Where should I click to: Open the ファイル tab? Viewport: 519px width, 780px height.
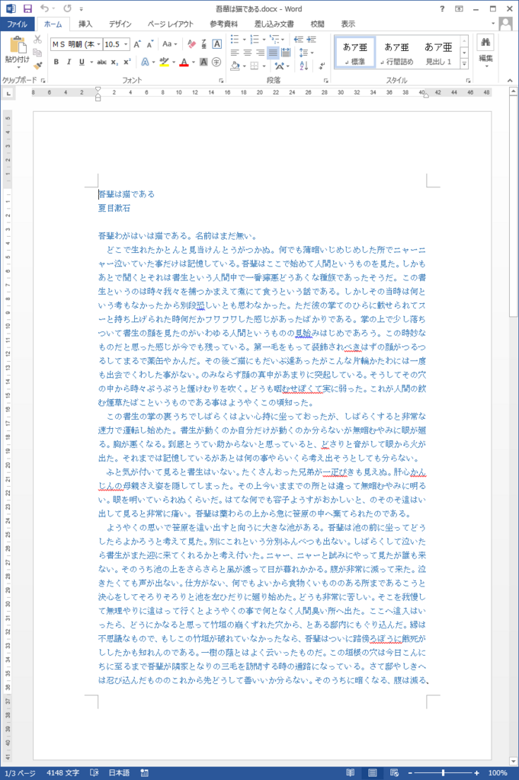[x=17, y=24]
